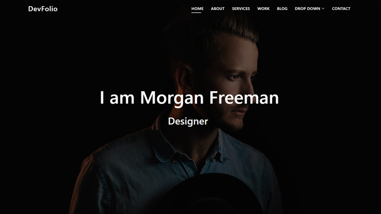
Task: Expand the Drop Down menu label
Action: point(307,9)
